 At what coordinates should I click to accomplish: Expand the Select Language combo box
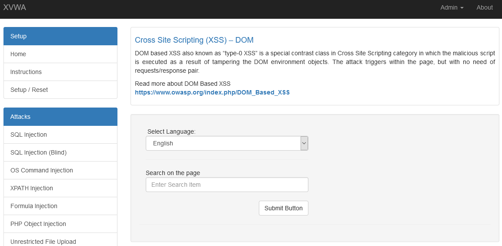(227, 143)
